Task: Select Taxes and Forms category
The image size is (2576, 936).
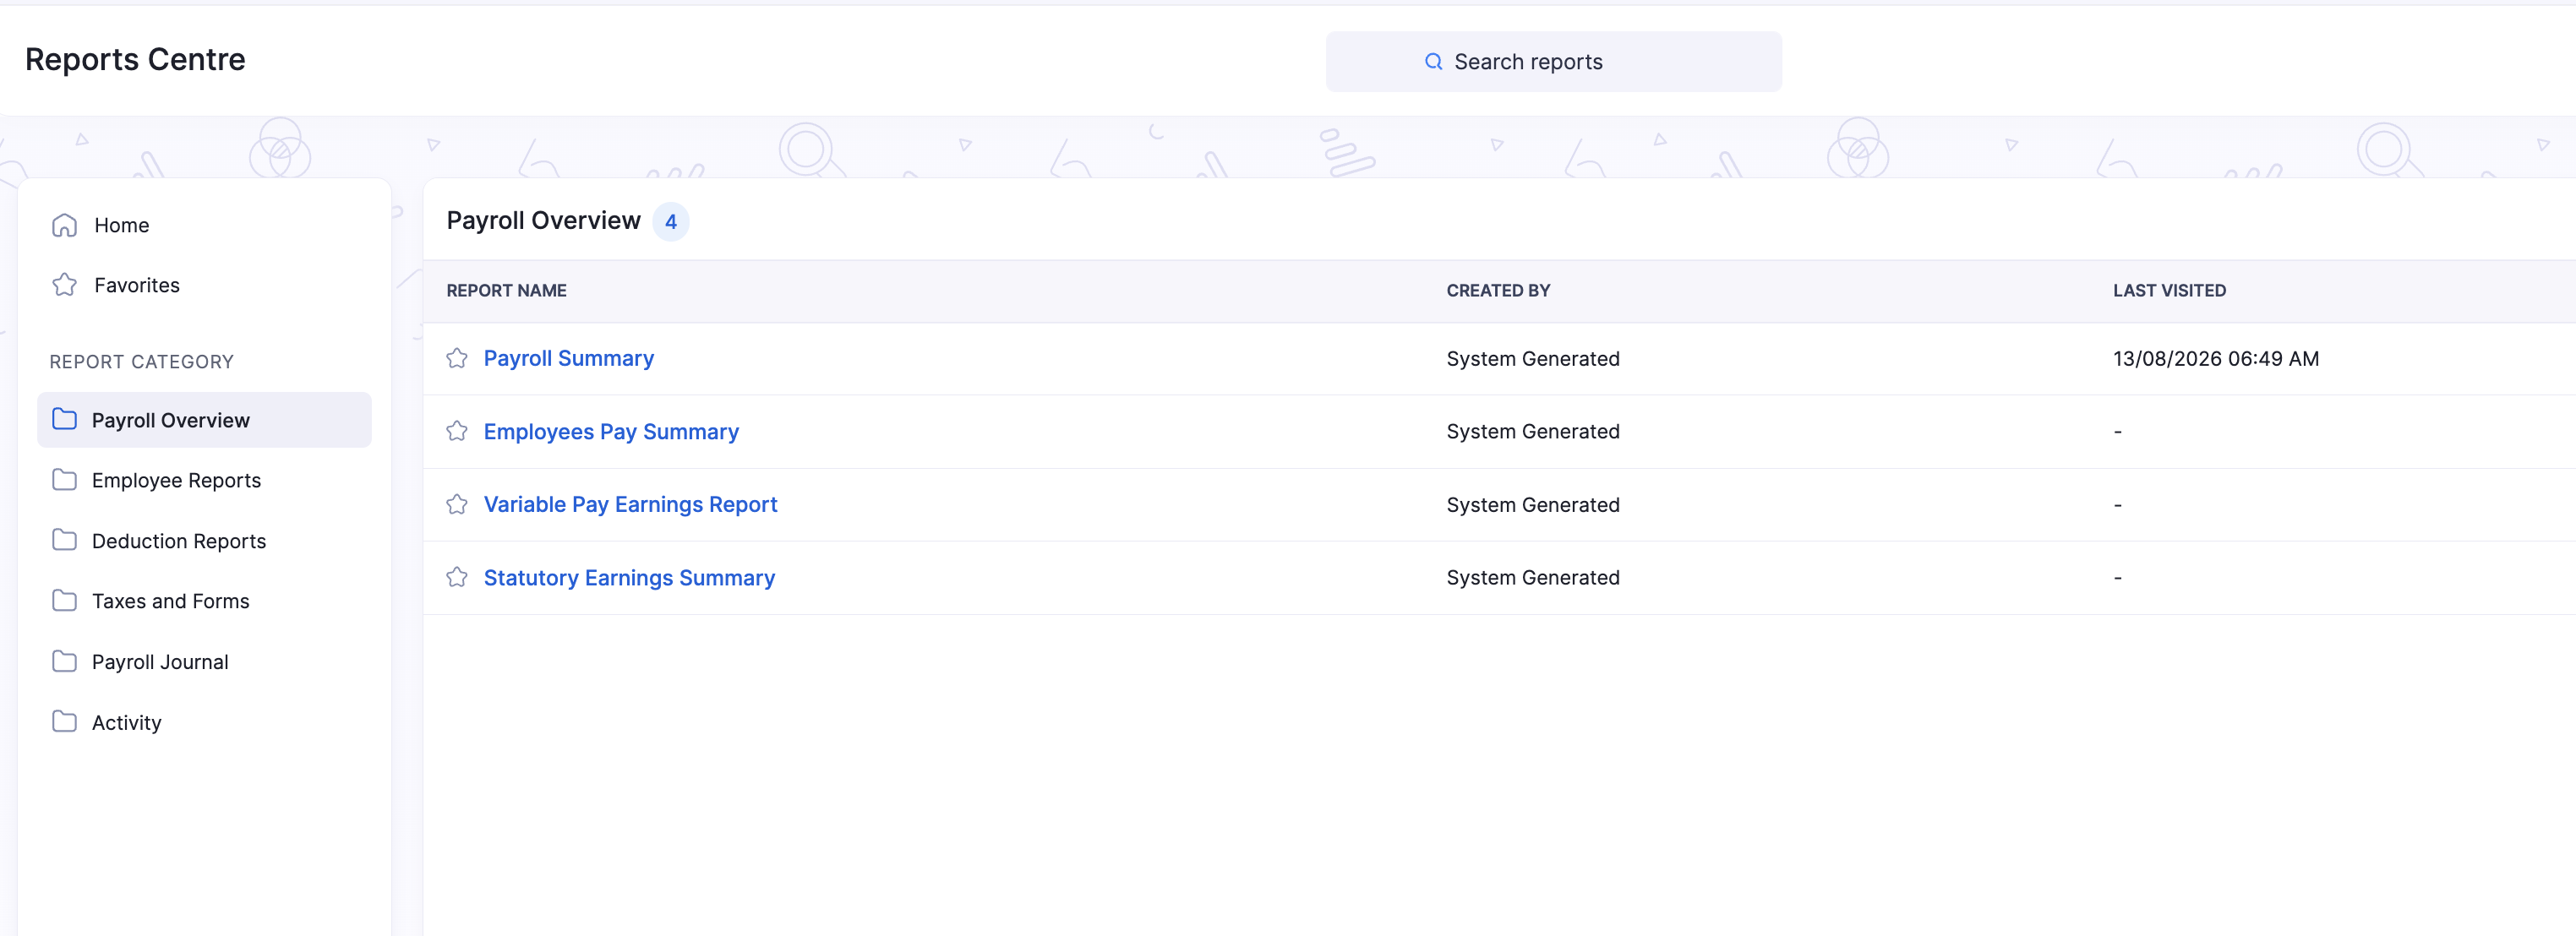Action: [204, 601]
